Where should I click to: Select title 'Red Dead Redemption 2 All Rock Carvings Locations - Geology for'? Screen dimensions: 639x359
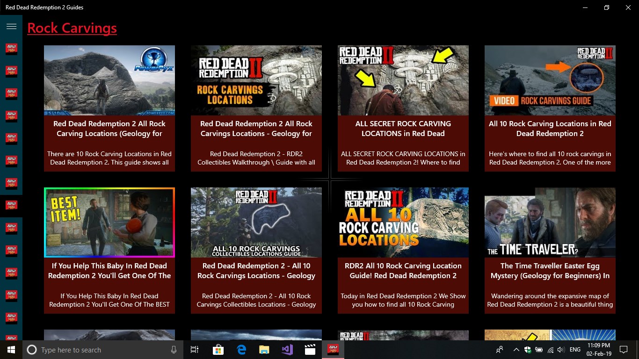point(256,129)
